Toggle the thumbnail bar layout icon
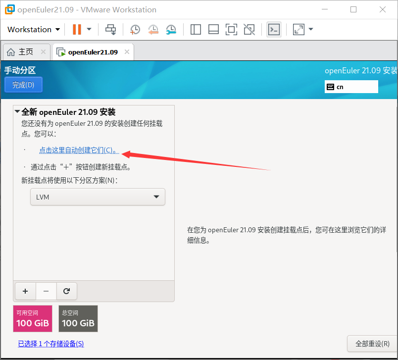Viewport: 398px width, 360px height. pos(213,29)
